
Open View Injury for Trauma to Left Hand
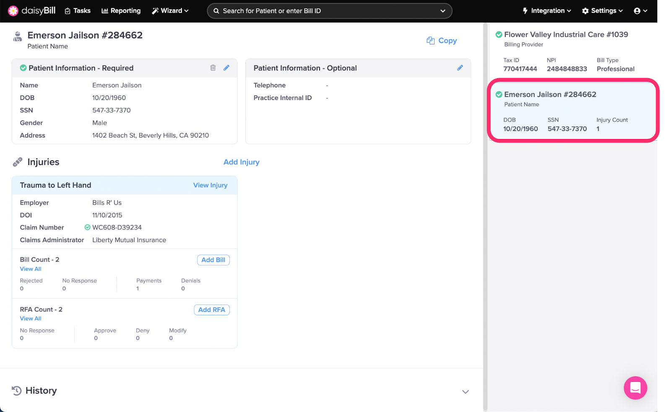coord(210,185)
